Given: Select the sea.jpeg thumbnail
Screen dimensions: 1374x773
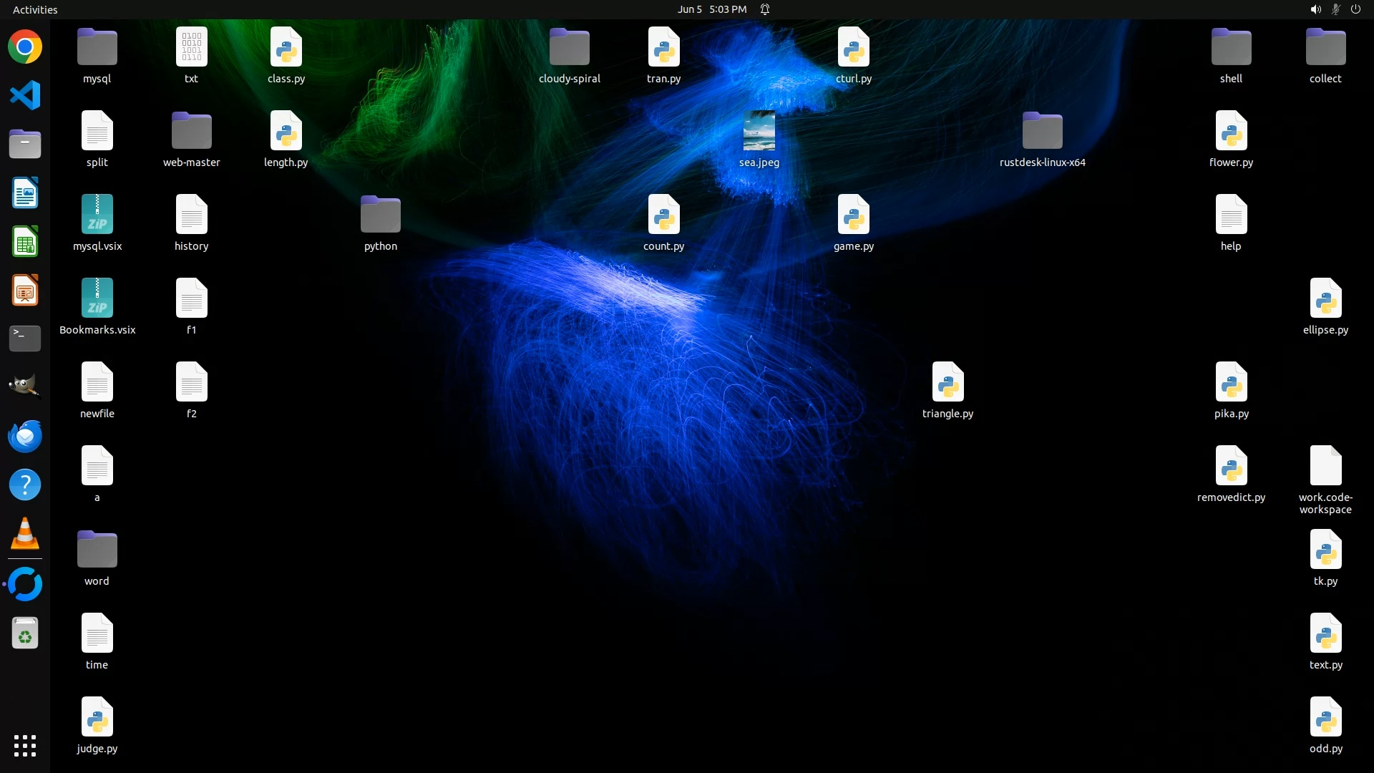Looking at the screenshot, I should 759,131.
